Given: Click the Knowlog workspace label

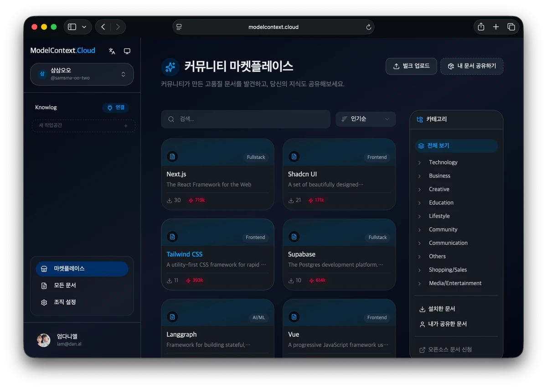Looking at the screenshot, I should coord(46,108).
